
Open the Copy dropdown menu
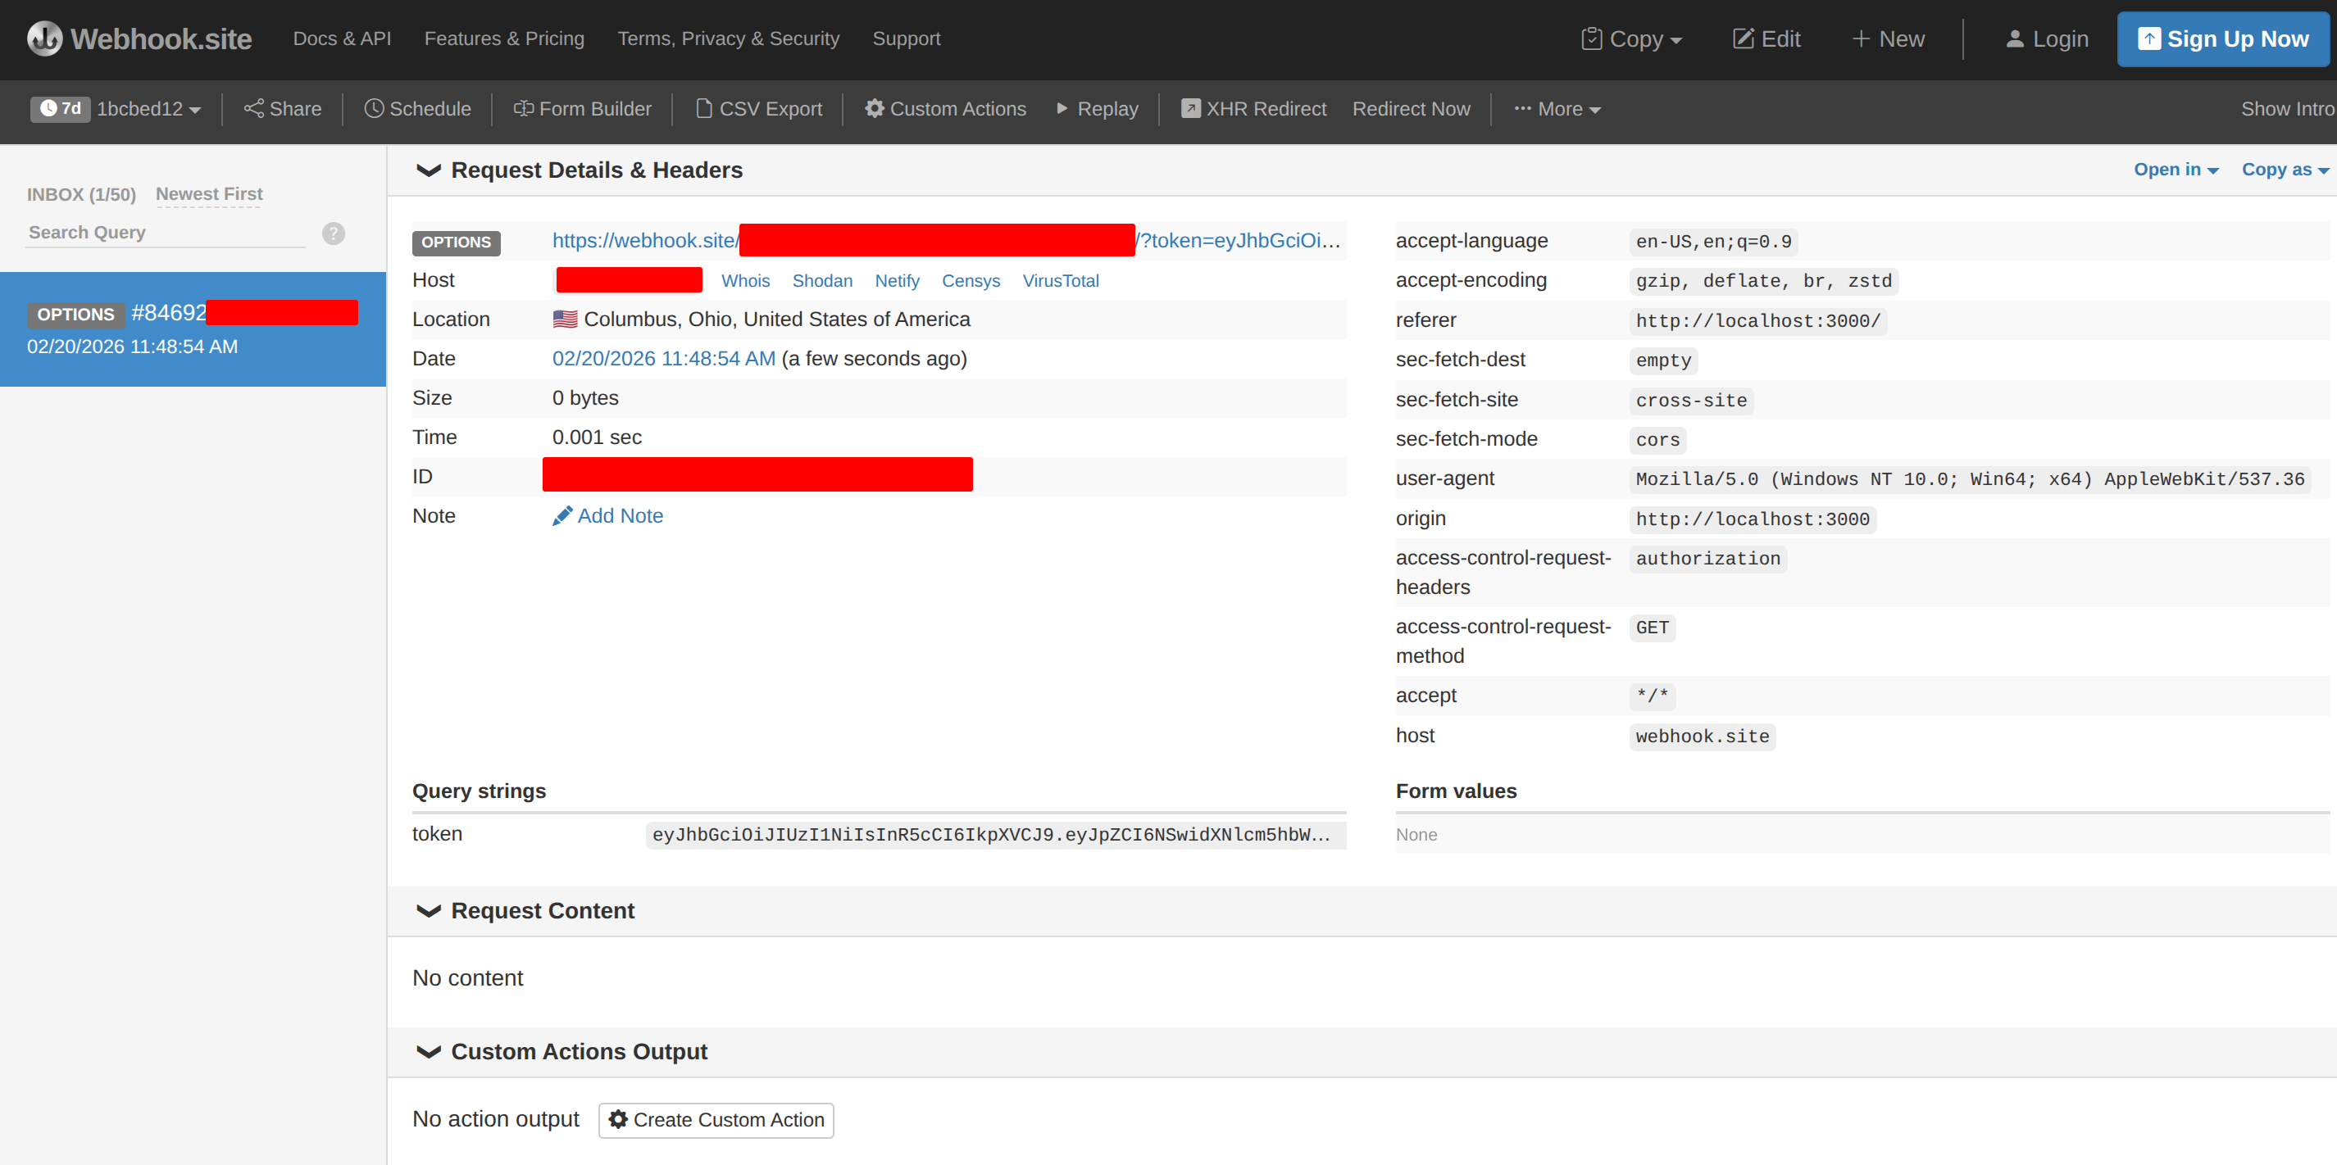[x=1632, y=39]
